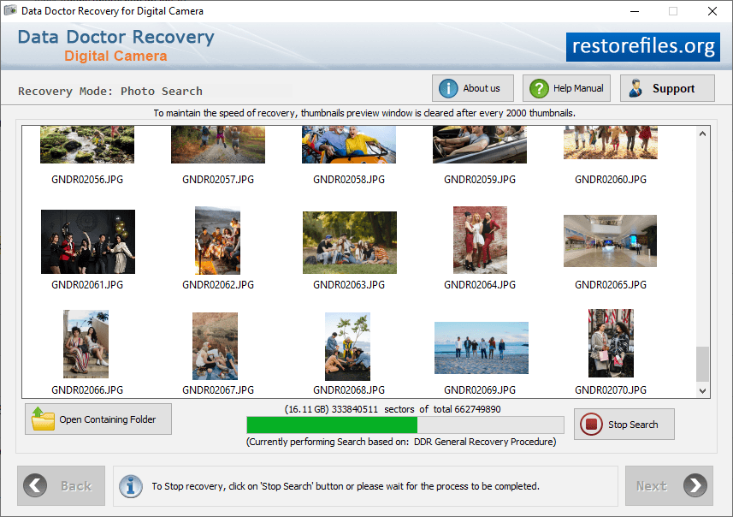The height and width of the screenshot is (517, 733).
Task: Select thumbnail of GNDR02059.JPG
Action: pyautogui.click(x=480, y=145)
